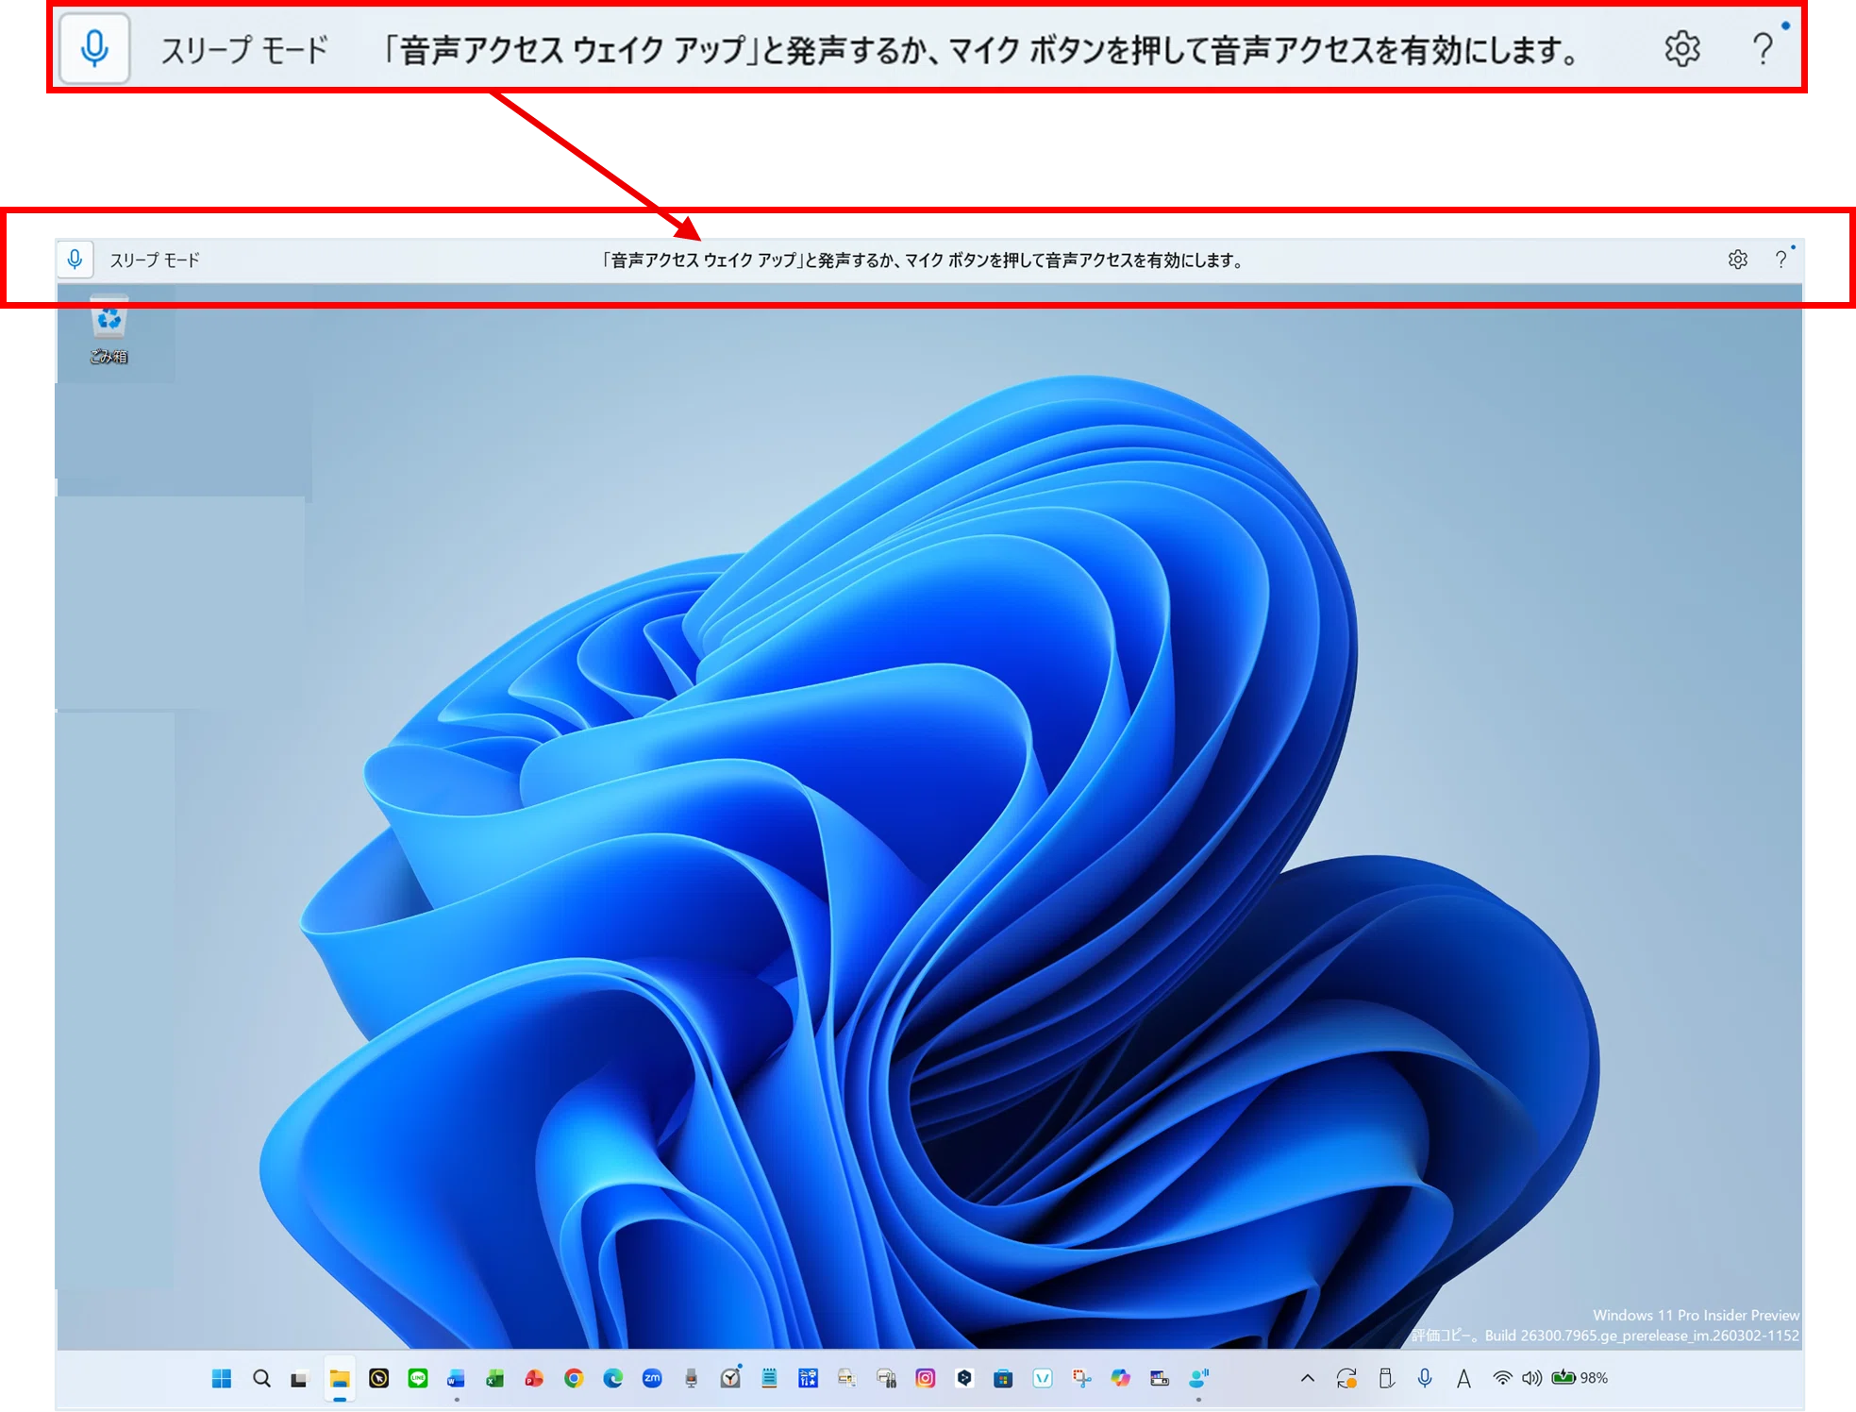Screen dimensions: 1856x1412
Task: Click the microphone in-use tray icon
Action: pyautogui.click(x=1425, y=1378)
